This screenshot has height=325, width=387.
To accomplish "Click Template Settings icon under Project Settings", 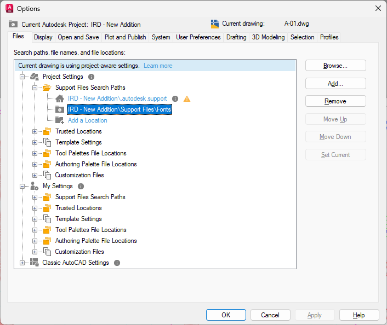I will click(47, 142).
